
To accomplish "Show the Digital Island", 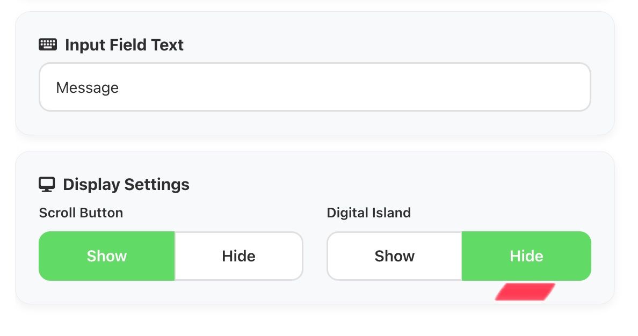I will pos(394,256).
